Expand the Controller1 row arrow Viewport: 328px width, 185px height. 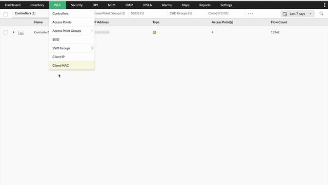(x=14, y=32)
